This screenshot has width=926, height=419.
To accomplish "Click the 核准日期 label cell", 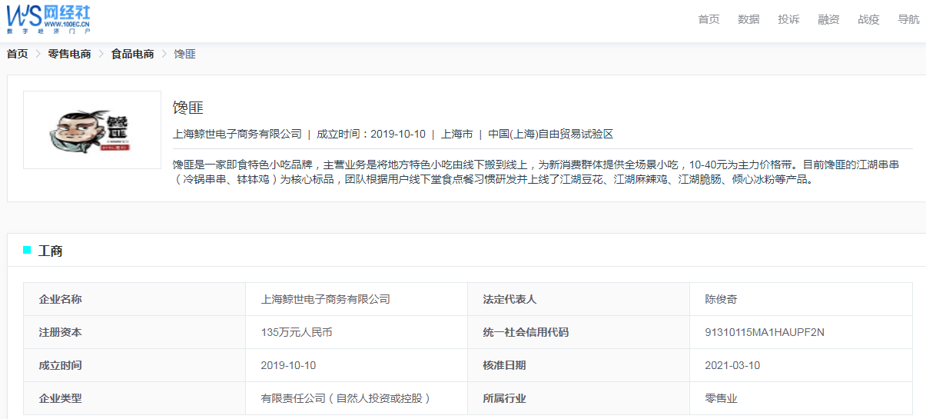I will point(578,365).
